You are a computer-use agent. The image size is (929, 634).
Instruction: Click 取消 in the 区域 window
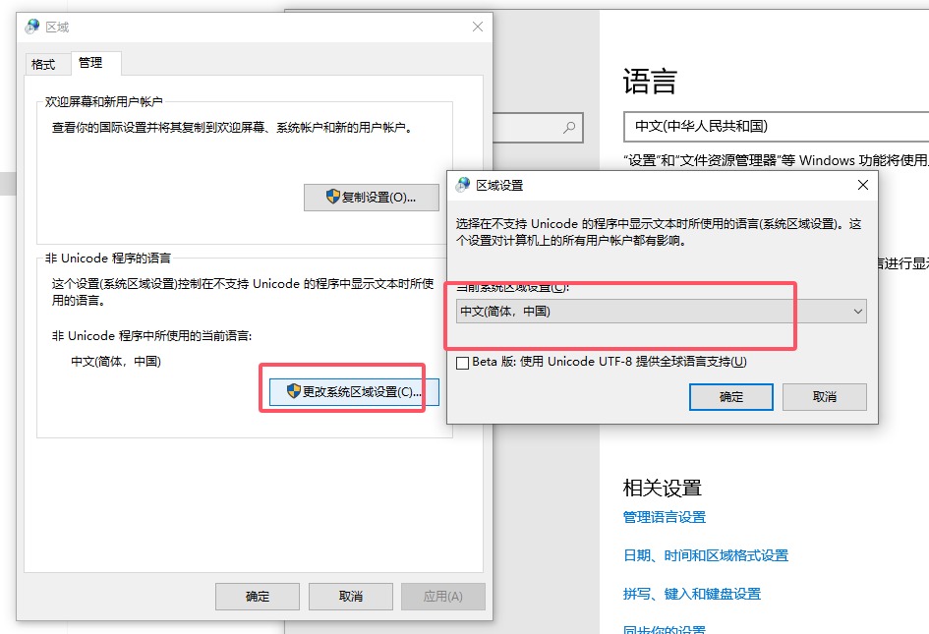point(350,596)
